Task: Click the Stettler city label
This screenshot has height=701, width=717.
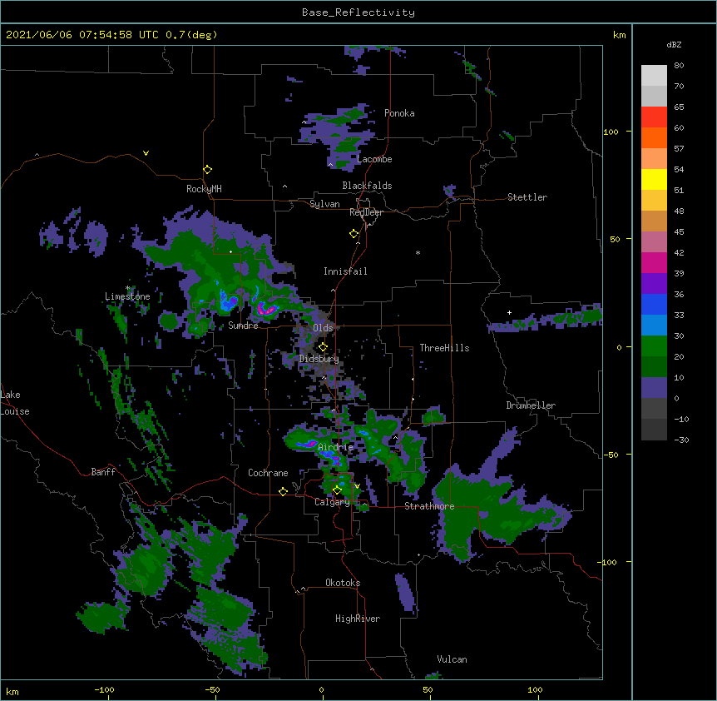Action: point(527,197)
